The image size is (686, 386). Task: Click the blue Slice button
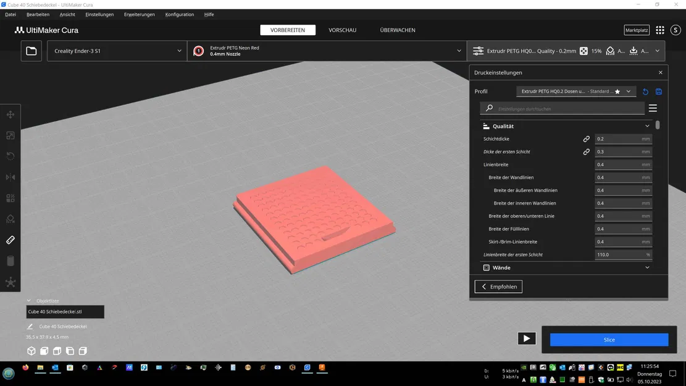[x=609, y=340]
